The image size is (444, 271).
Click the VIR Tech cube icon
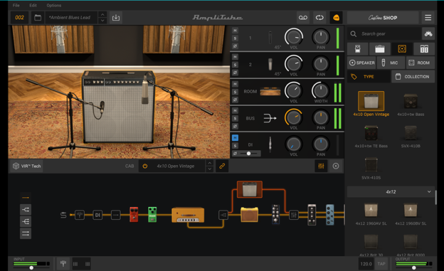(x=16, y=166)
